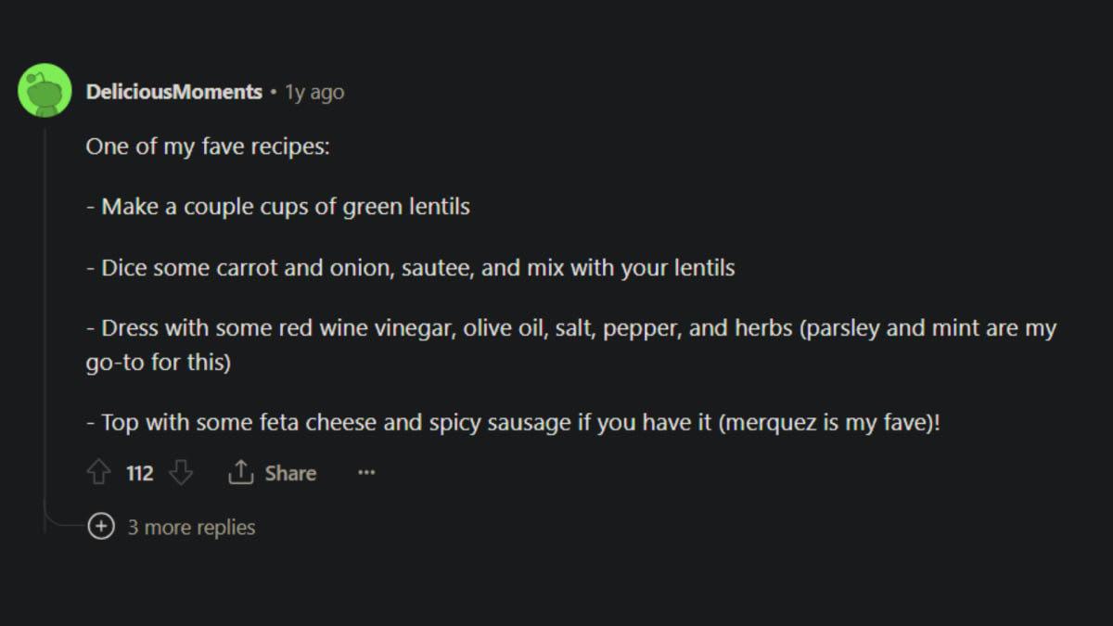The height and width of the screenshot is (626, 1113).
Task: Expand replies with the plus circle icon
Action: tap(100, 528)
